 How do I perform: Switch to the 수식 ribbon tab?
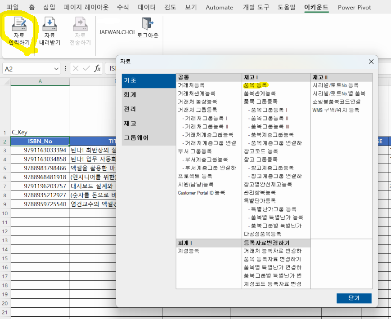pos(123,7)
